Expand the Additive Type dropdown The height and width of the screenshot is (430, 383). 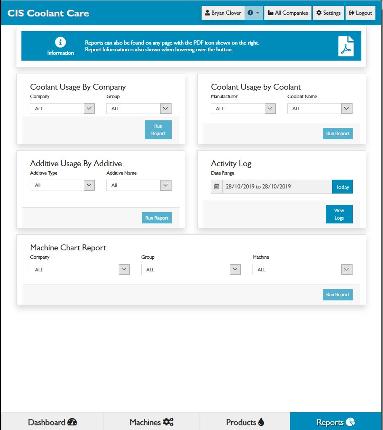(x=62, y=185)
